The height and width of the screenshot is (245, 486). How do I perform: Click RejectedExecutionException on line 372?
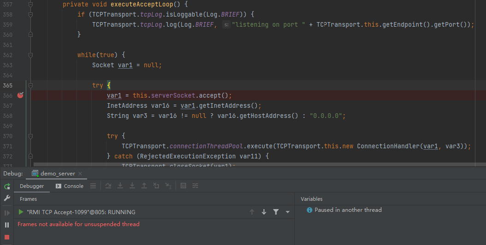(x=187, y=156)
